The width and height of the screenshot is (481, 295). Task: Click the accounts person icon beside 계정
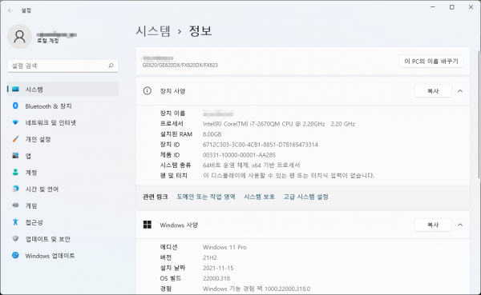coord(15,173)
